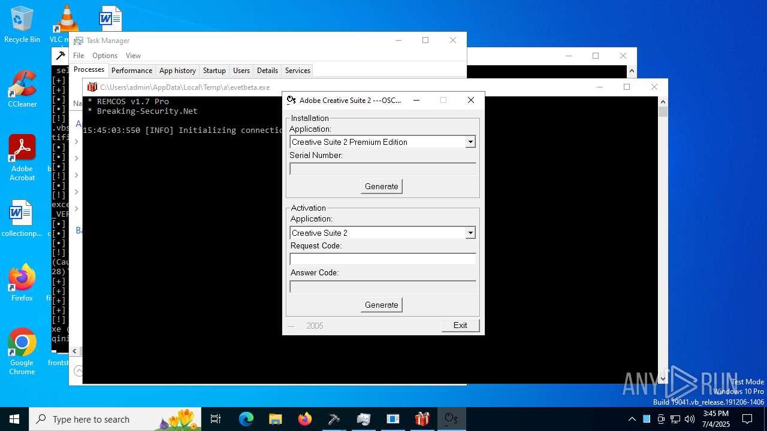Switch to Task Manager taskbar icon
The height and width of the screenshot is (431, 767).
[x=364, y=419]
